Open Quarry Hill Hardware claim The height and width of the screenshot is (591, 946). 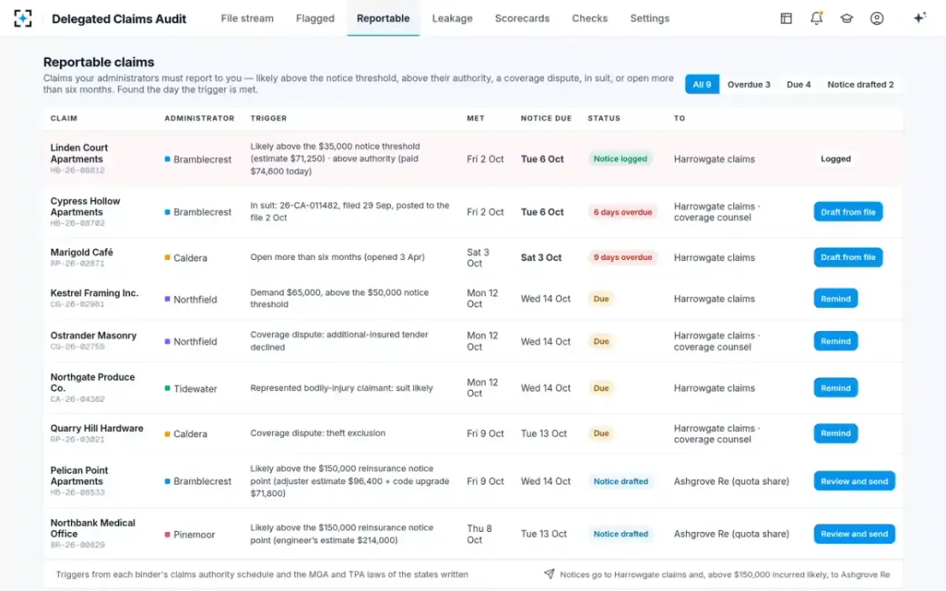point(97,429)
